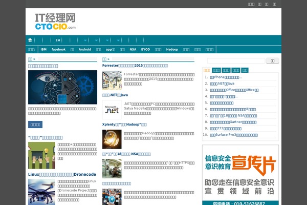Click the Forrester article store thumbnail
The width and height of the screenshot is (307, 205).
(x=112, y=80)
